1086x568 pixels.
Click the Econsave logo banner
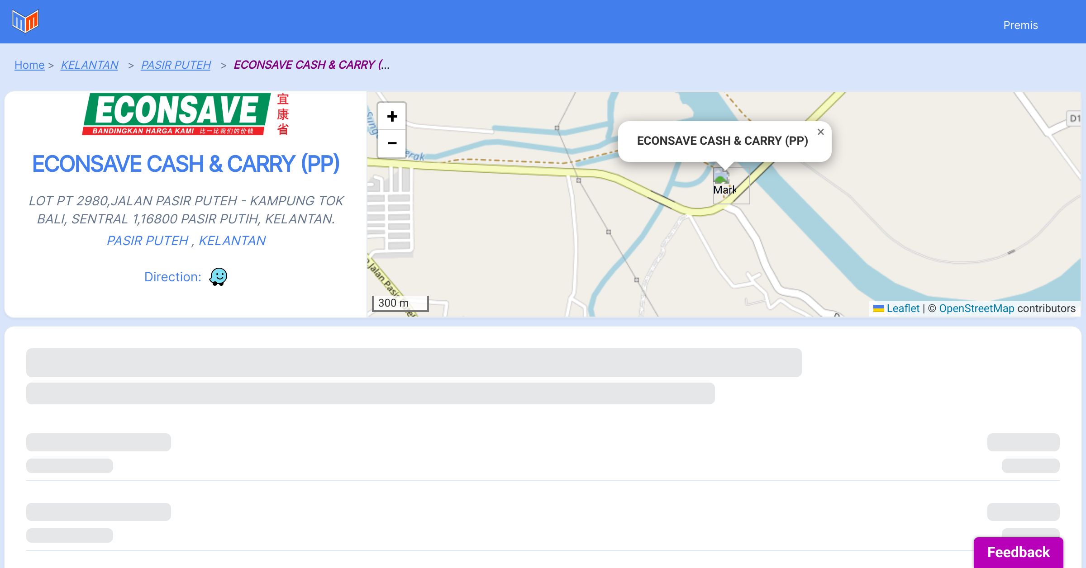(186, 114)
